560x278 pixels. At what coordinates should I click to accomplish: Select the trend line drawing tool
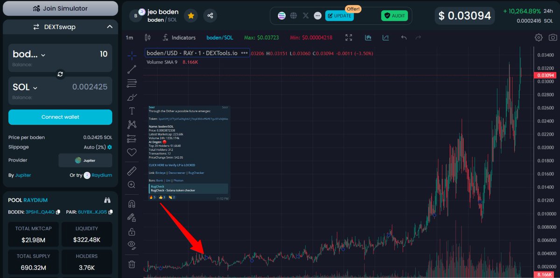[132, 69]
